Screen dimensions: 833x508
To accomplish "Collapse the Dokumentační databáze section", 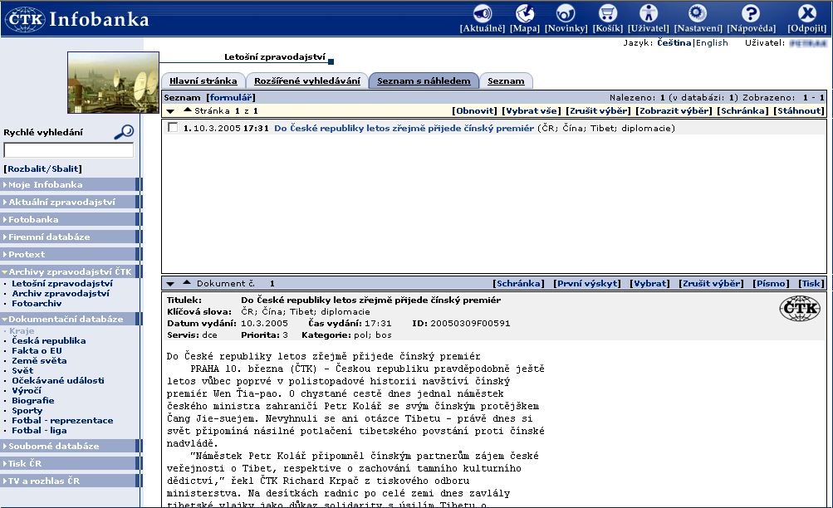I will click(x=66, y=319).
